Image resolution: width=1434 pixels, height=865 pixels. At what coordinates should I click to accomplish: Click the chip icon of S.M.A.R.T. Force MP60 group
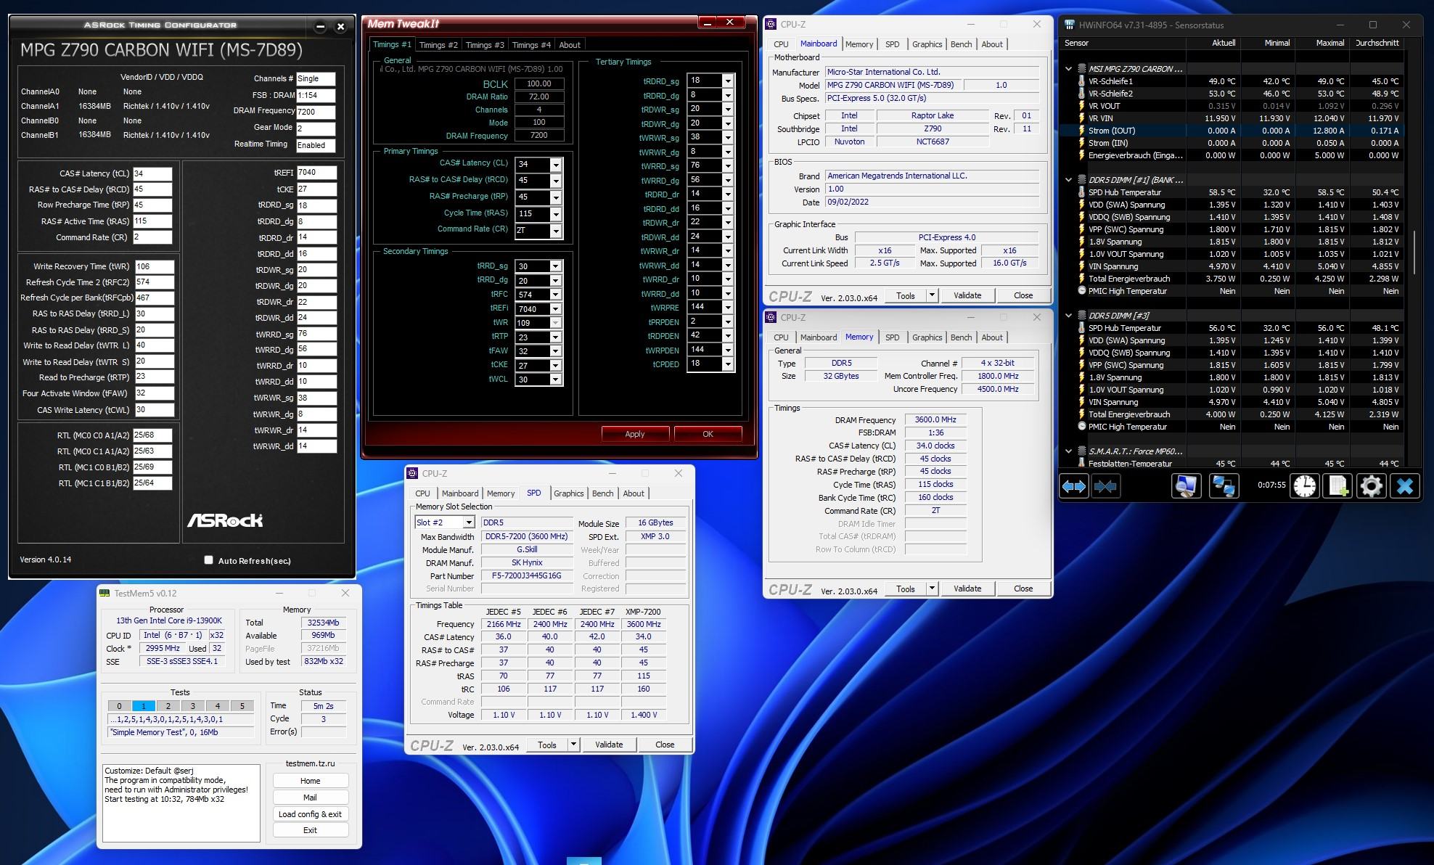pos(1081,451)
